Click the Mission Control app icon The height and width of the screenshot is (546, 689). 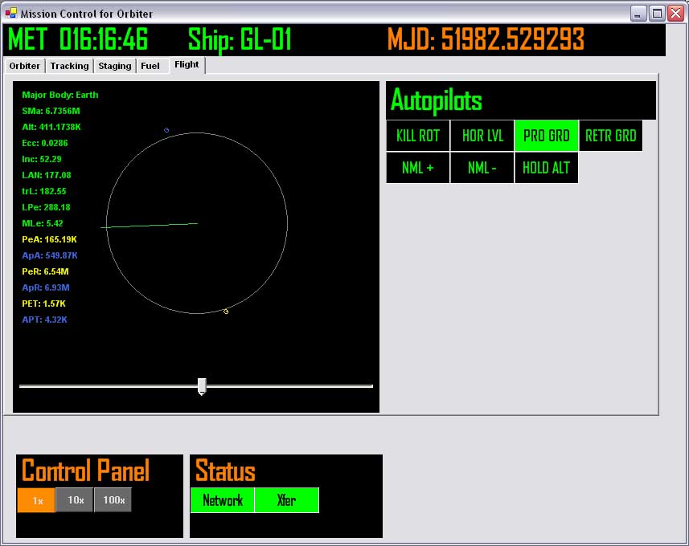click(x=11, y=13)
